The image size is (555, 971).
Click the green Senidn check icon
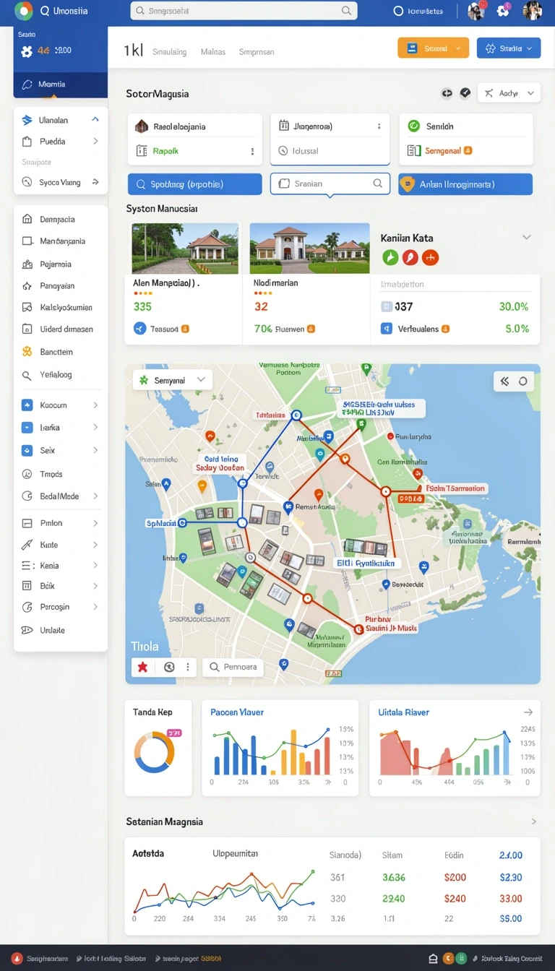click(x=413, y=126)
